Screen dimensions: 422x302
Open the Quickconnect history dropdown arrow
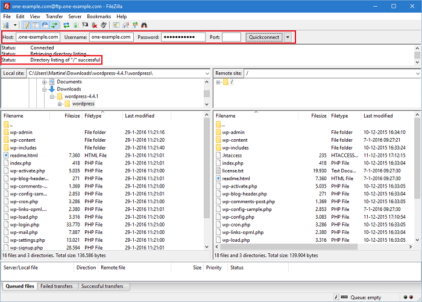[x=288, y=37]
